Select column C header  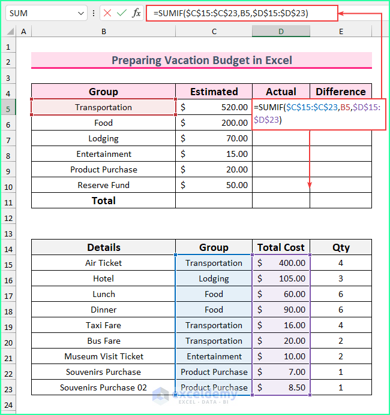(214, 32)
